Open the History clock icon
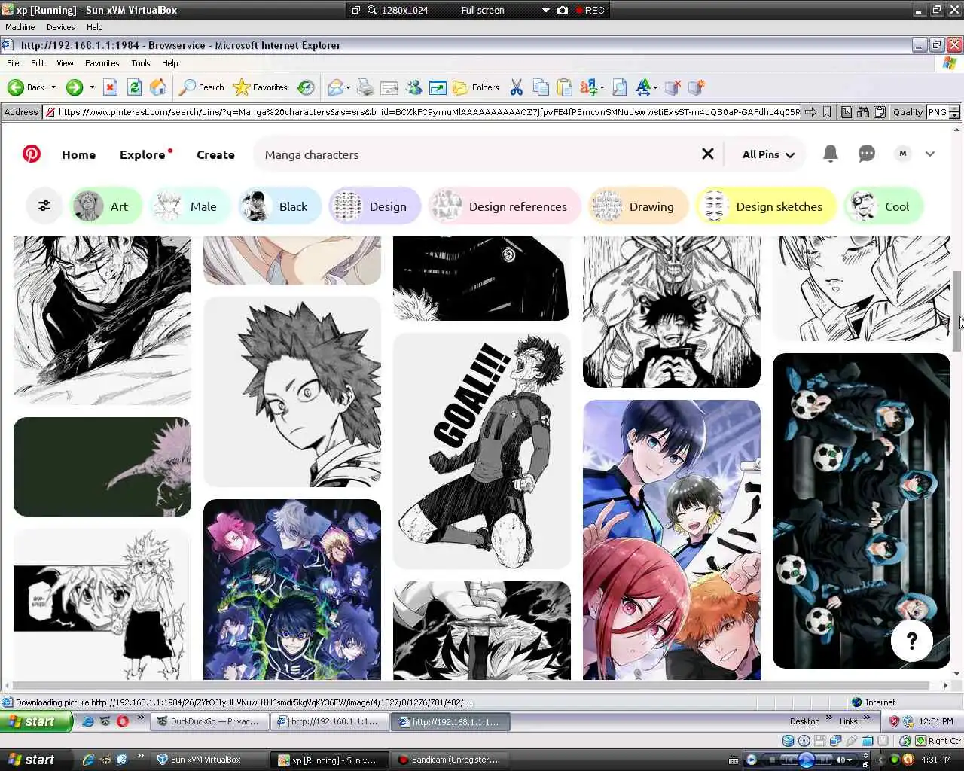Viewport: 964px width, 771px height. coord(306,87)
